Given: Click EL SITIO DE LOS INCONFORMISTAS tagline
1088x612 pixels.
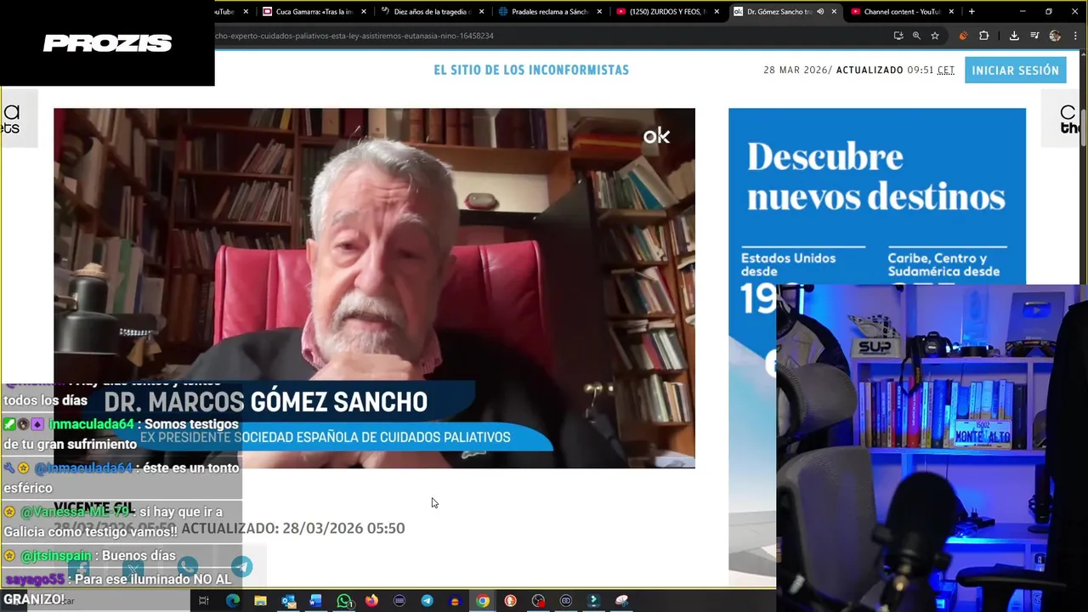Looking at the screenshot, I should (x=531, y=71).
